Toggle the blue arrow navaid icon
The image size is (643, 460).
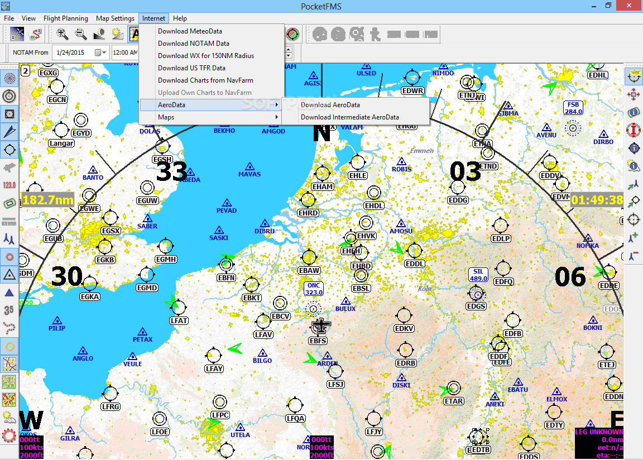pos(9,132)
